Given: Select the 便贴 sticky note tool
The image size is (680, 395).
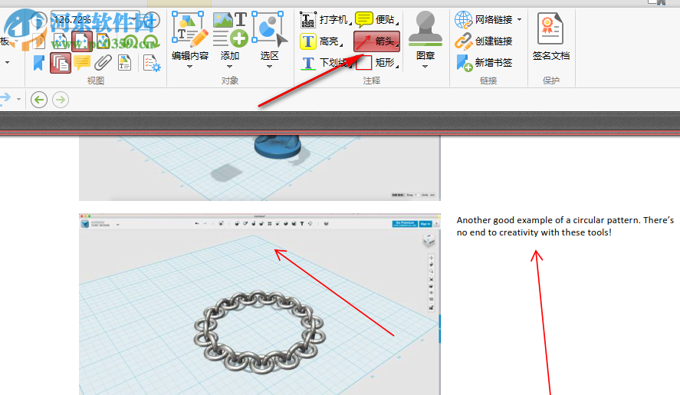Looking at the screenshot, I should [376, 19].
